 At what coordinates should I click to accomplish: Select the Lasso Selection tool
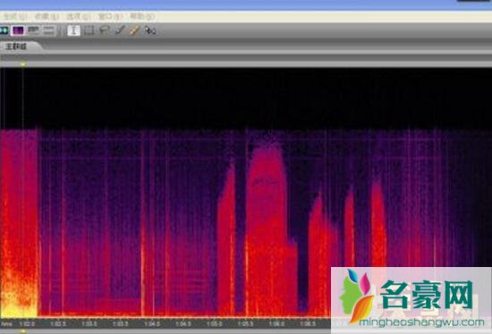[104, 30]
